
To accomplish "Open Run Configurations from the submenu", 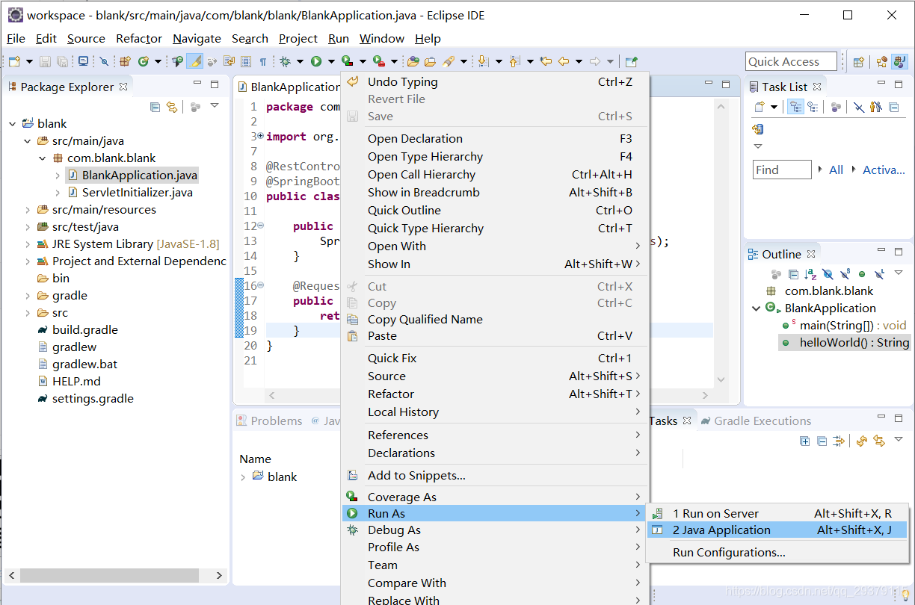I will point(729,553).
